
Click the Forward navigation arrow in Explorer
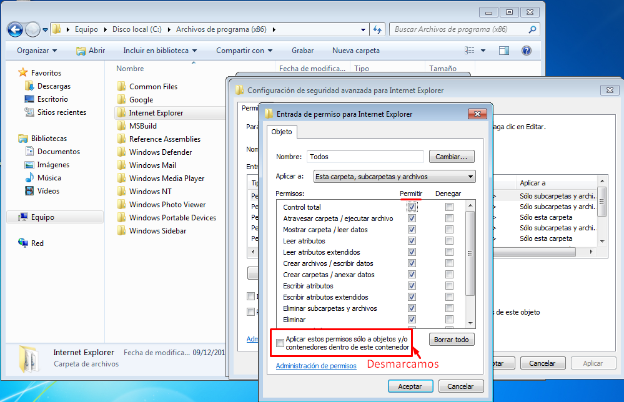pyautogui.click(x=32, y=29)
